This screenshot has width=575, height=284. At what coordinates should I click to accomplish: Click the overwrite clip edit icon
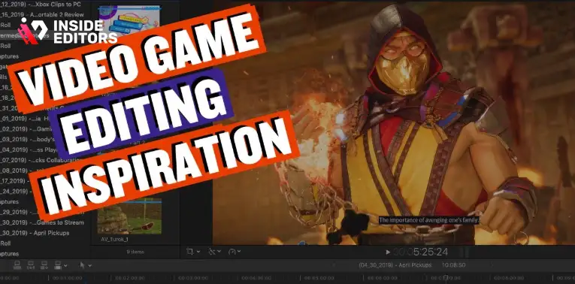click(x=58, y=265)
